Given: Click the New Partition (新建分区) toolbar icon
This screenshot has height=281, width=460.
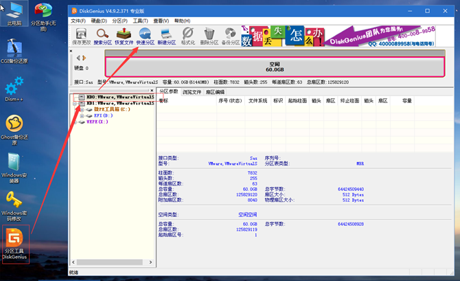Looking at the screenshot, I should tap(167, 36).
